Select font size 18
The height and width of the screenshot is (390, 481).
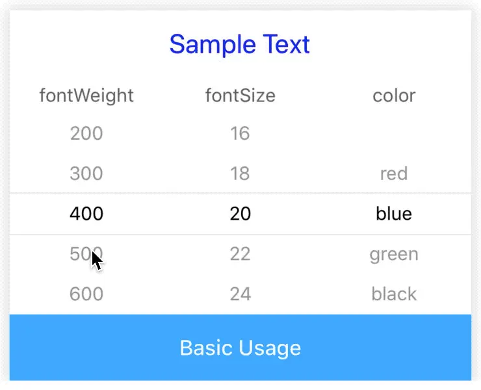pos(240,174)
